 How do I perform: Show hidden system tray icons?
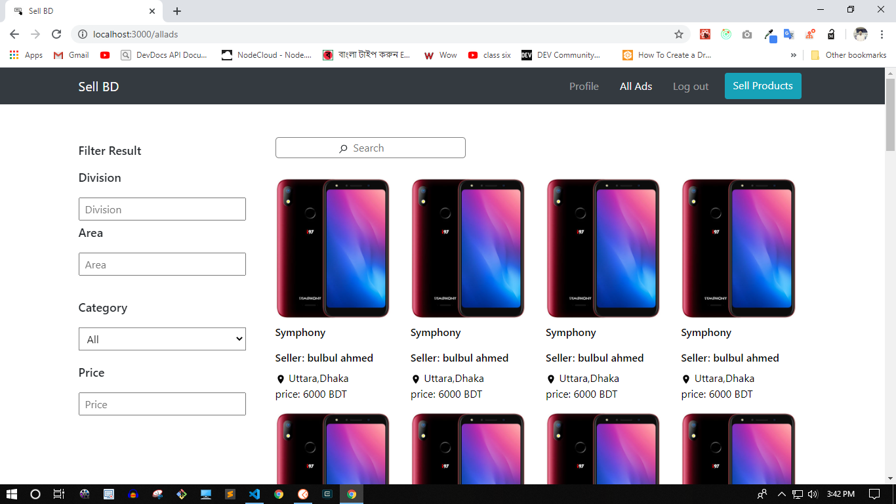(x=781, y=494)
